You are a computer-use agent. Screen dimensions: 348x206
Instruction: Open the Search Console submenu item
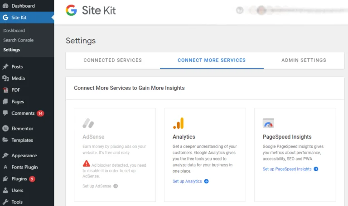tap(19, 40)
